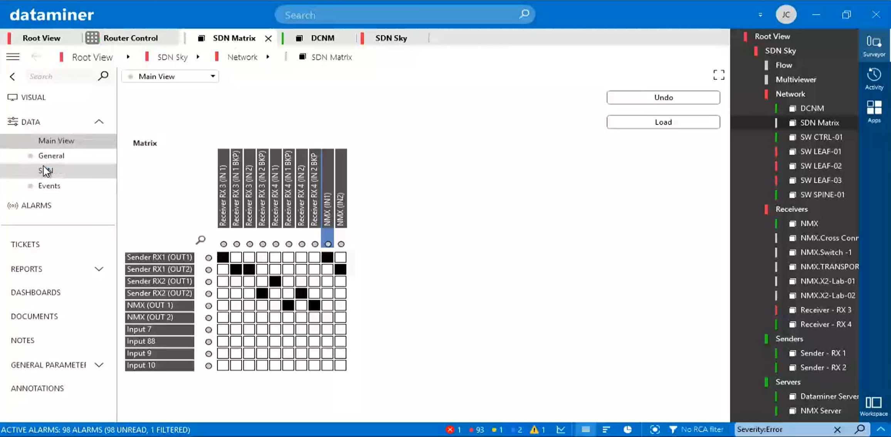The width and height of the screenshot is (891, 437).
Task: Open the No RCA filter funnel
Action: (x=673, y=429)
